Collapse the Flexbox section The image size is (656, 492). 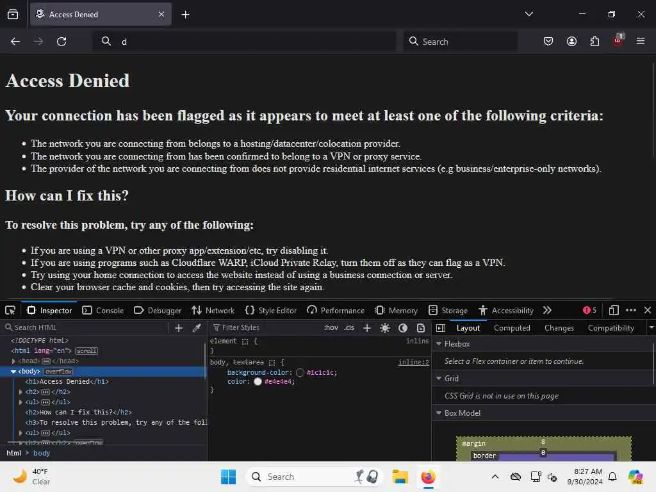coord(439,344)
